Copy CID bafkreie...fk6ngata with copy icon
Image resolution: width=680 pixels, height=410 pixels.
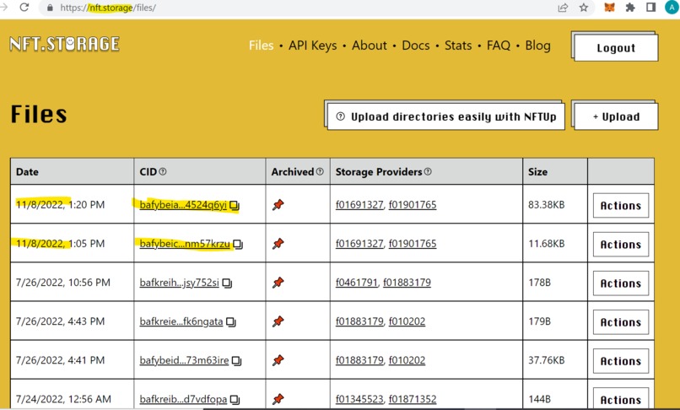click(x=230, y=322)
